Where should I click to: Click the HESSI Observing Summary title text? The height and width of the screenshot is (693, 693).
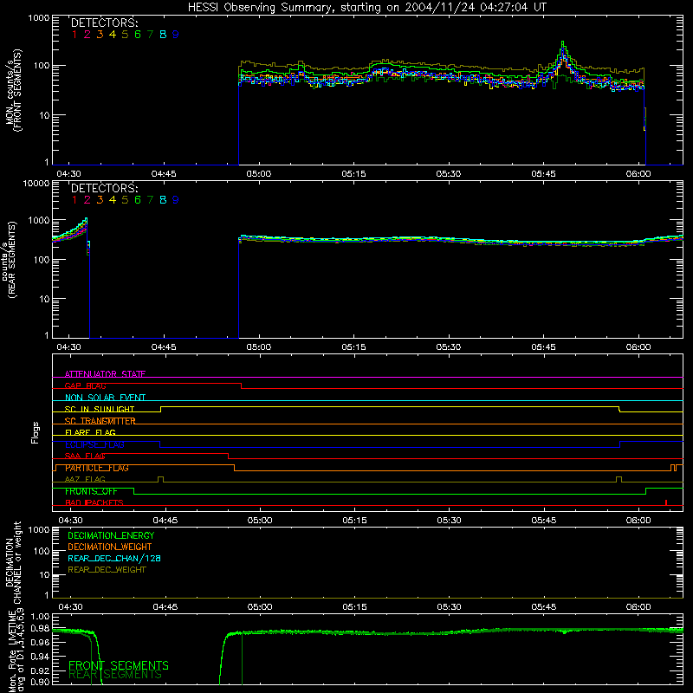366,8
